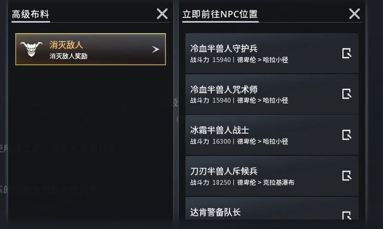This screenshot has height=229, width=383.
Task: Choose the 冷血半兽人守护兵 name
Action: click(224, 48)
